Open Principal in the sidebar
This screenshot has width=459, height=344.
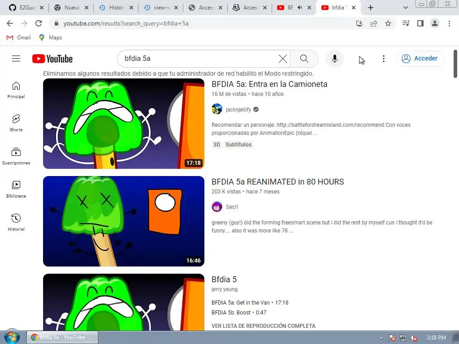coord(16,90)
